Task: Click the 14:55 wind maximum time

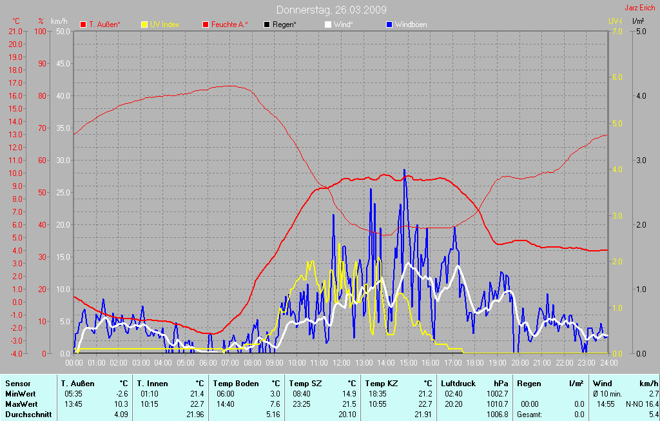Action: pos(606,404)
